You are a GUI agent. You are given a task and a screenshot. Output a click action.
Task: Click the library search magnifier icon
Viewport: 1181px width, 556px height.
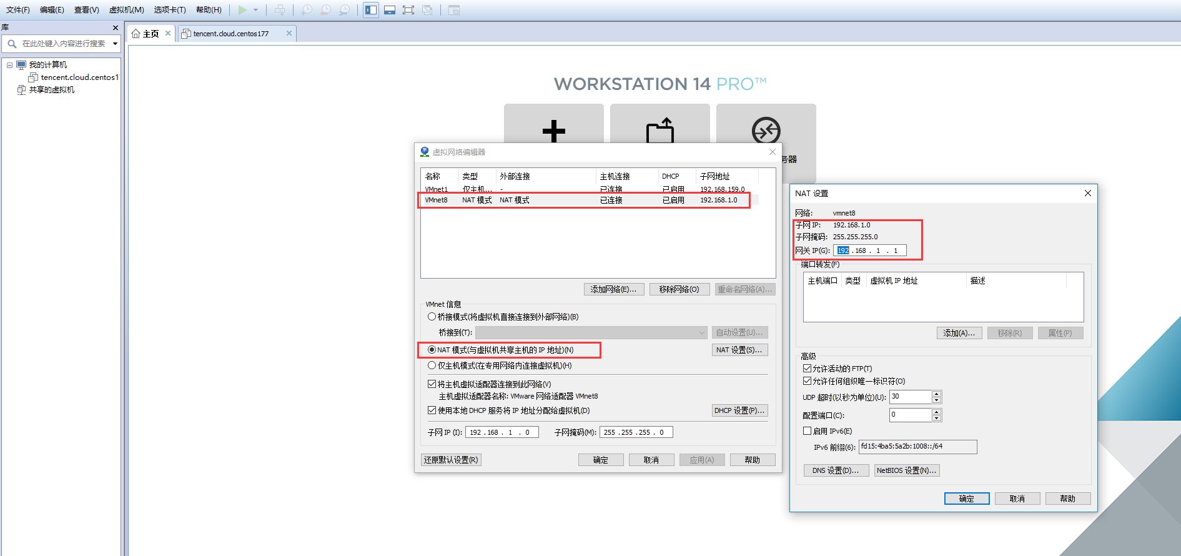pyautogui.click(x=12, y=44)
